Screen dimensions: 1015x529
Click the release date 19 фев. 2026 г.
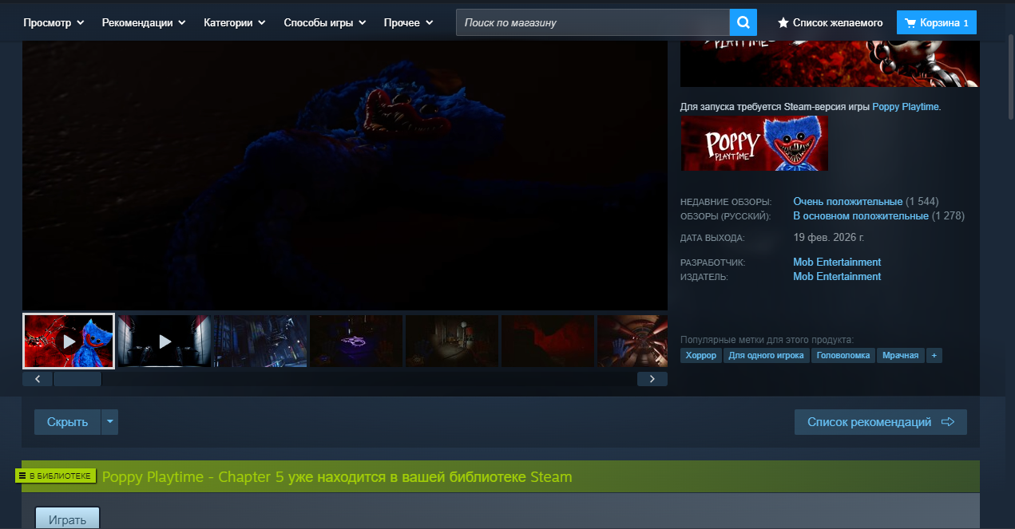[829, 237]
